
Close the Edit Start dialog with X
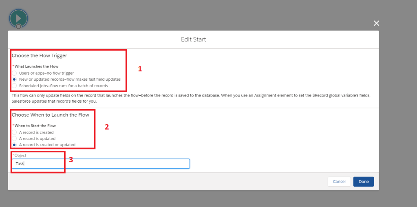pos(376,23)
